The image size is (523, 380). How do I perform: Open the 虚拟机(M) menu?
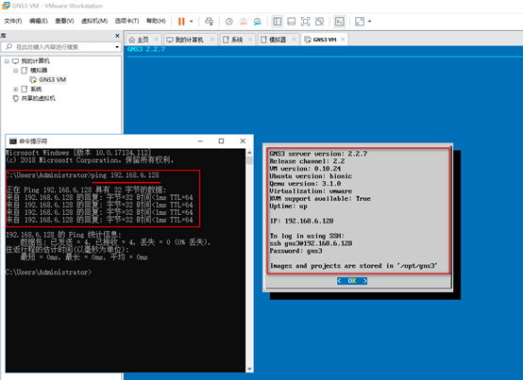tap(94, 21)
